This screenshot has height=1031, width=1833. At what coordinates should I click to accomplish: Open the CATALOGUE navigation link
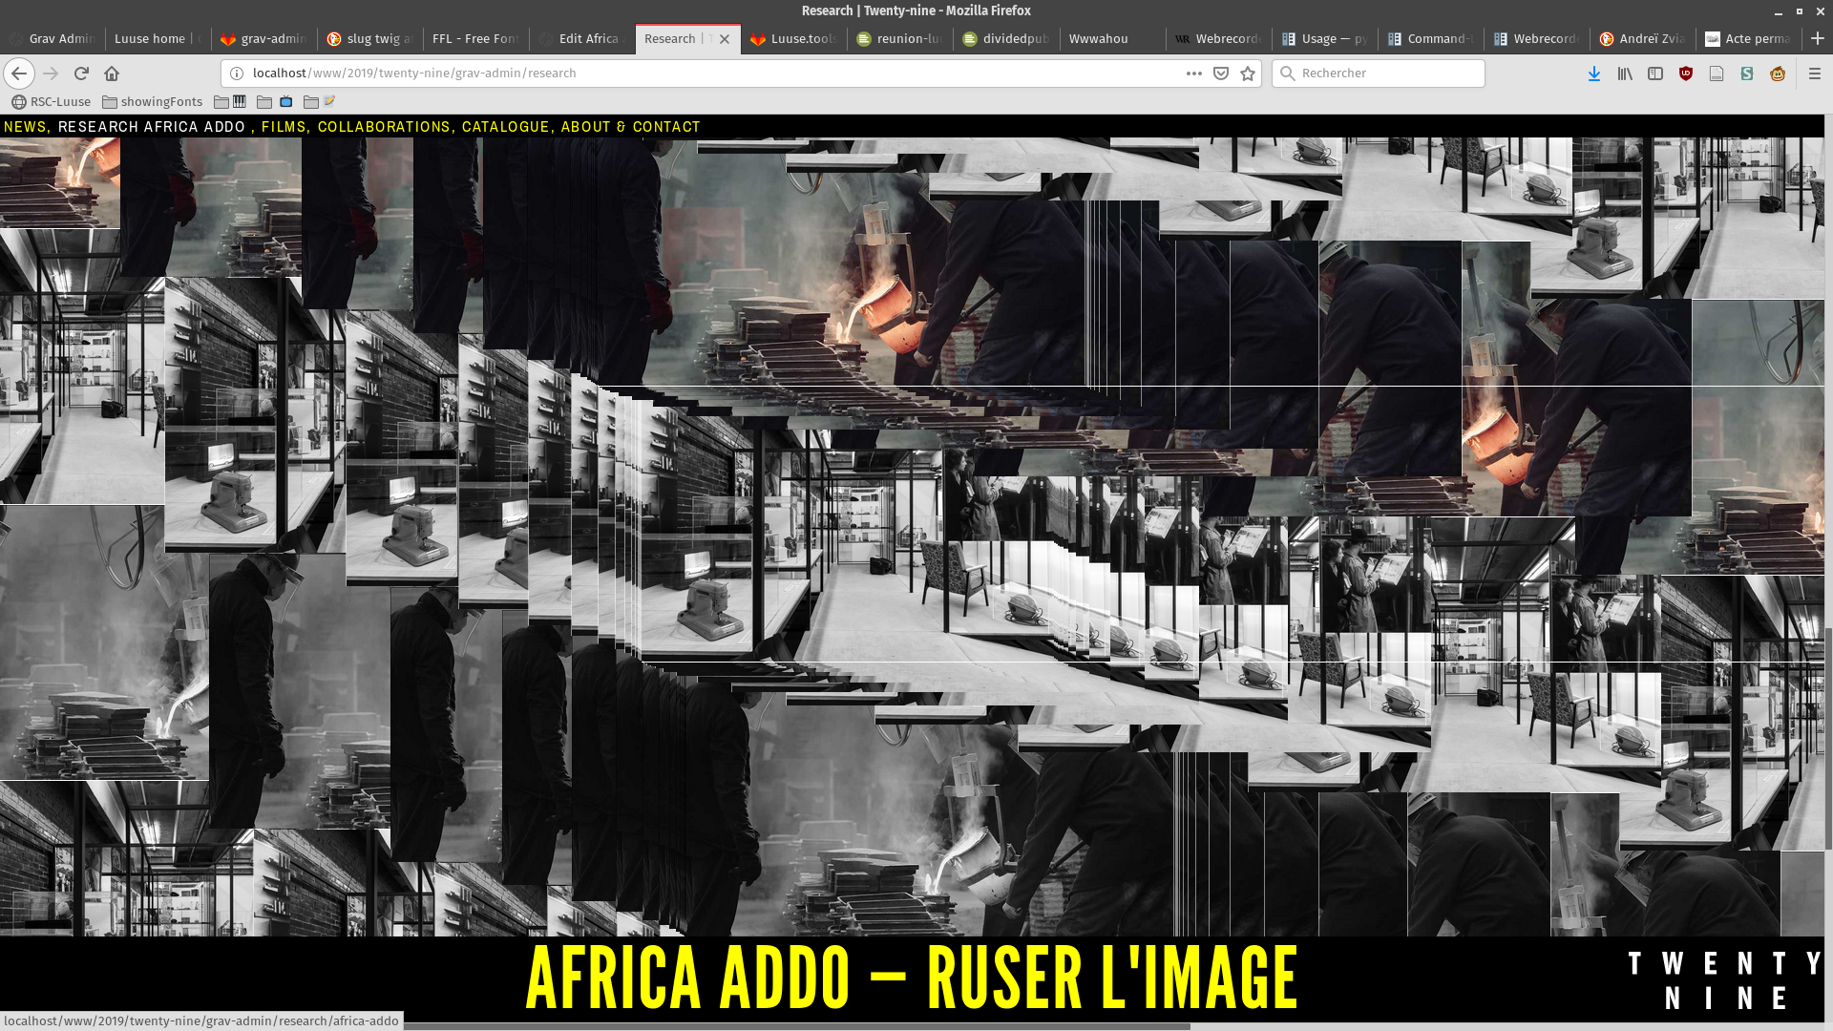click(505, 127)
